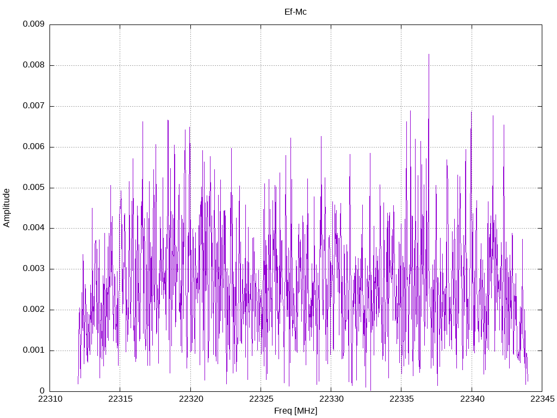557x418 pixels.
Task: Click the 0.009 y-axis tick label
Action: pos(34,24)
